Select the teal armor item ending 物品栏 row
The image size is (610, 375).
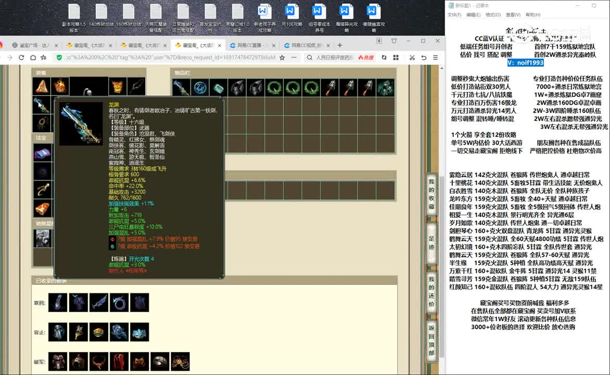coord(386,87)
